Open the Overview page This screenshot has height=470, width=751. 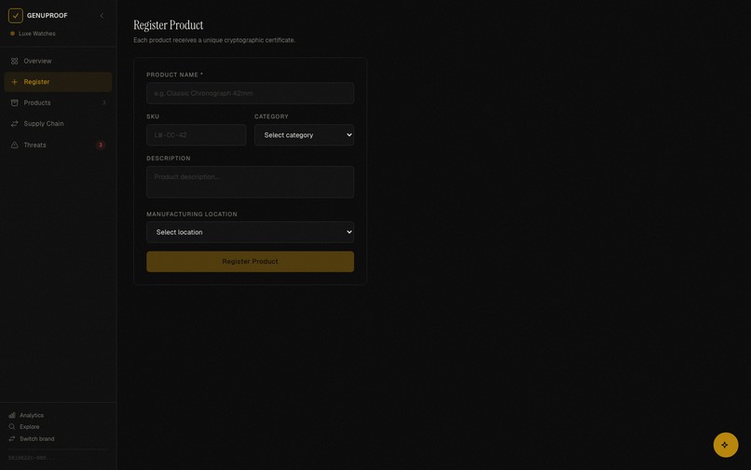pyautogui.click(x=58, y=61)
